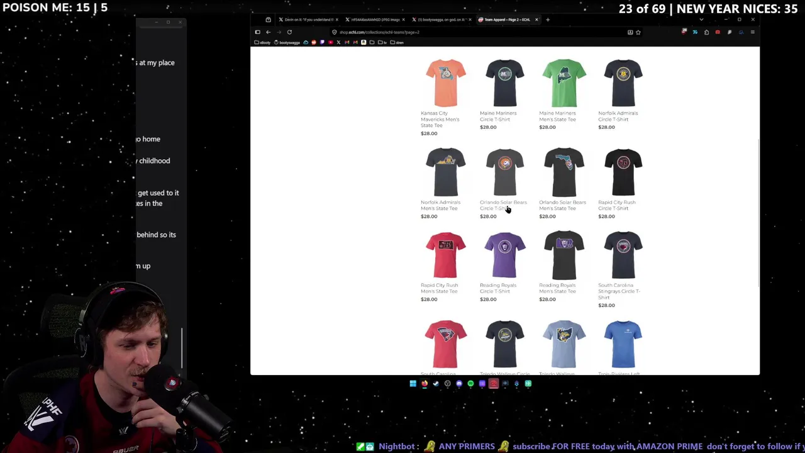Open the 'stren' bookmarks folder
Image resolution: width=805 pixels, height=453 pixels.
[397, 42]
